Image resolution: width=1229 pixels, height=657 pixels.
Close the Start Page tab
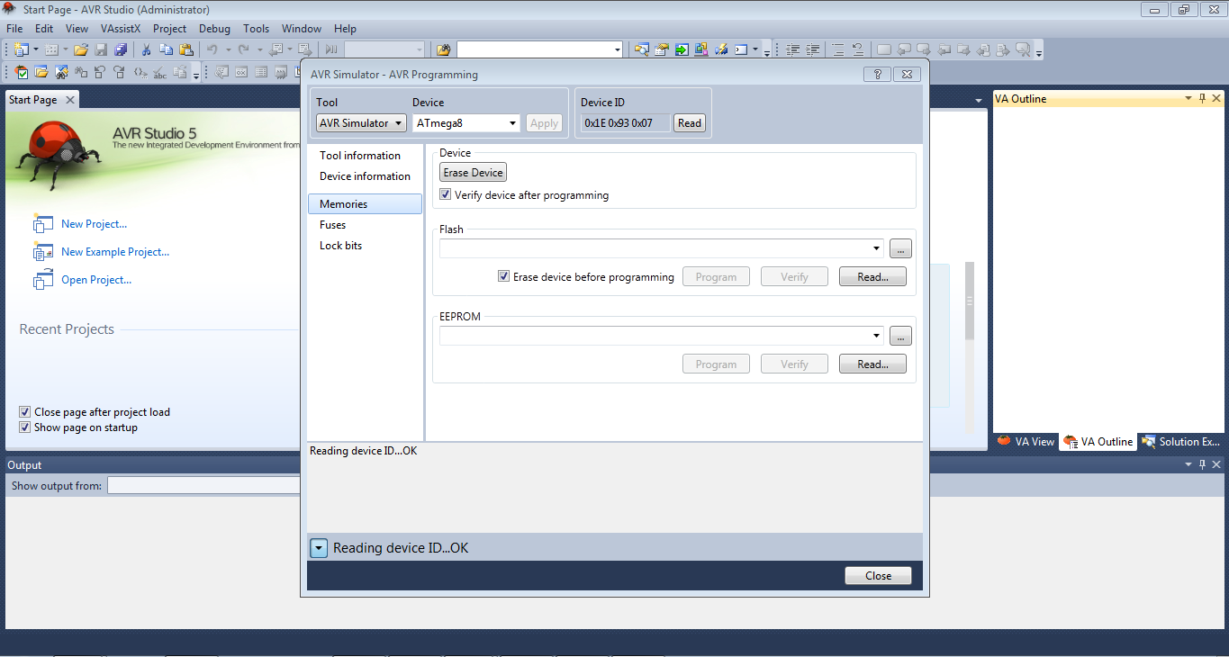pos(70,100)
